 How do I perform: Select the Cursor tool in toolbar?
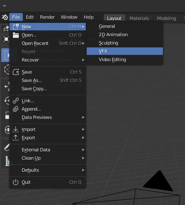pos(7,69)
